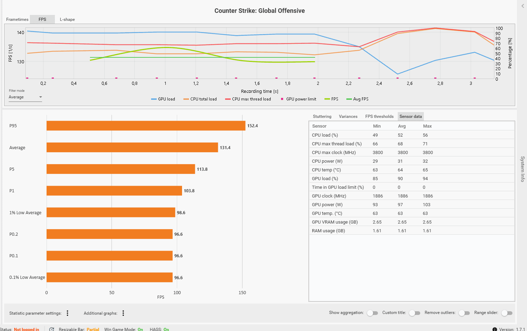This screenshot has width=527, height=331.
Task: Click the 98.6 value label
Action: pyautogui.click(x=181, y=213)
